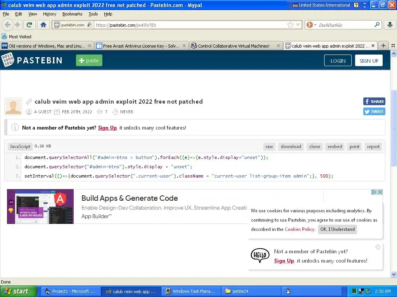Click the URL address field

pyautogui.click(x=190, y=25)
